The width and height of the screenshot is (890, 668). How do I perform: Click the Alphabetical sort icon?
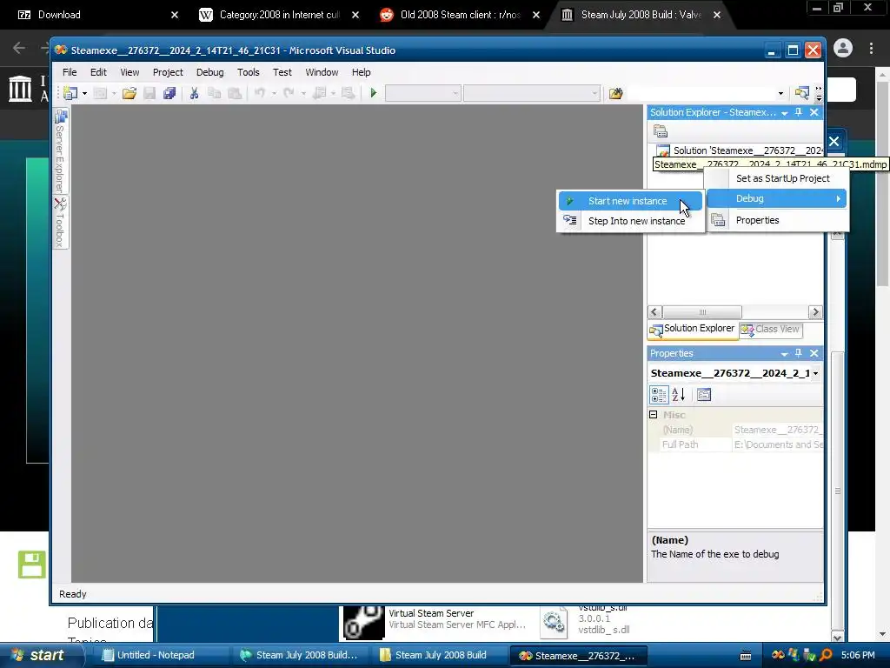point(678,395)
